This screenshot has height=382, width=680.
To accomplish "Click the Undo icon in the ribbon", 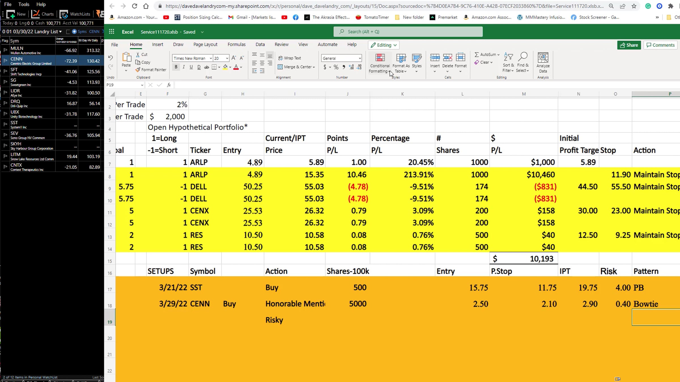I will 110,58.
